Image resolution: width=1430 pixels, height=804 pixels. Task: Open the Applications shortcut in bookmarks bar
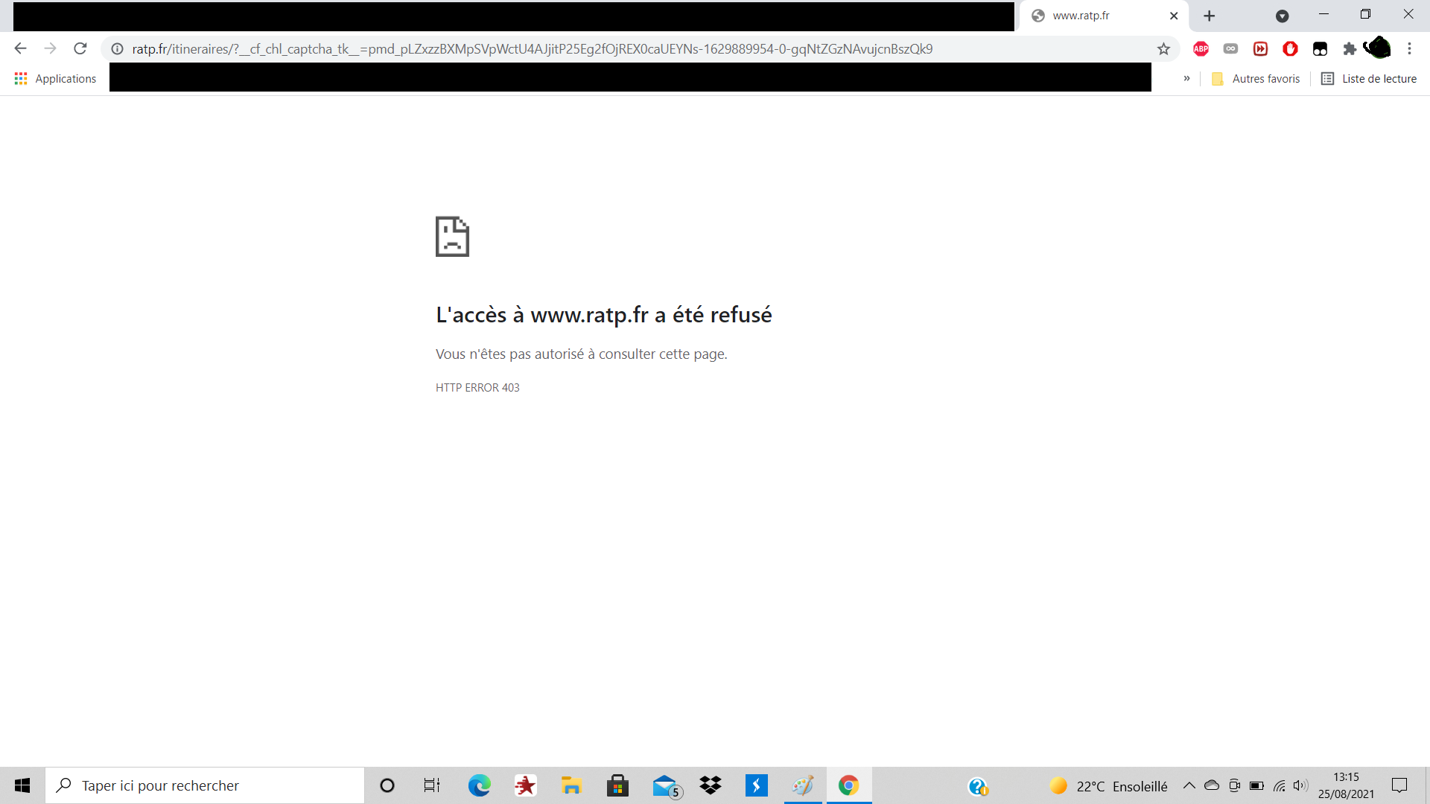pyautogui.click(x=55, y=79)
